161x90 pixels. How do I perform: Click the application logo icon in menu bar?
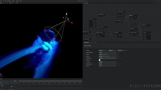pyautogui.click(x=1, y=1)
